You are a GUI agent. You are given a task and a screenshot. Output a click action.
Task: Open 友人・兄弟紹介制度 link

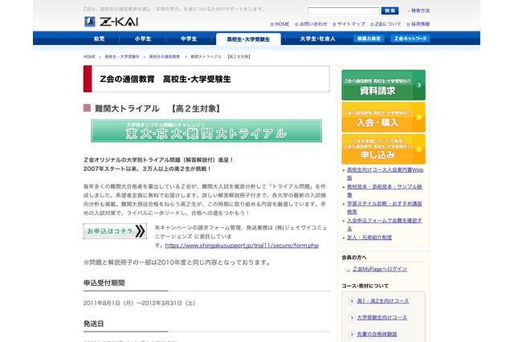(x=369, y=237)
